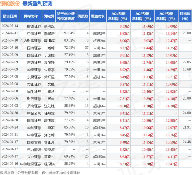
Task: Click researcher name 戴畅
Action: tap(51, 48)
